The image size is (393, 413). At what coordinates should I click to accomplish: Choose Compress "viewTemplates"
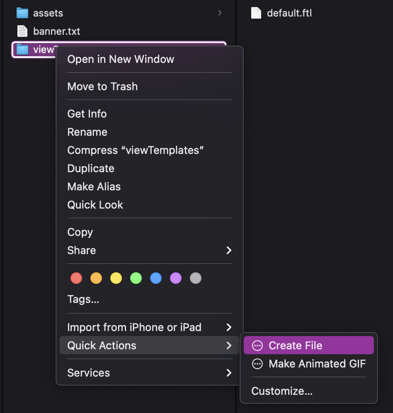(x=136, y=150)
